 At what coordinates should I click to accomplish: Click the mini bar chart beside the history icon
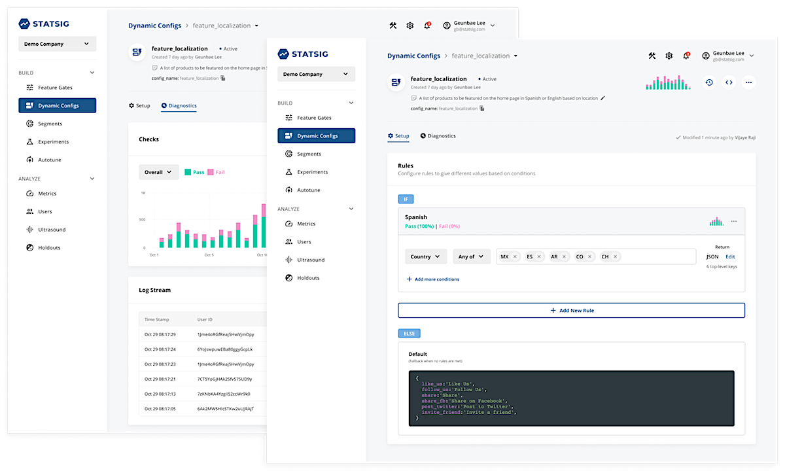(x=668, y=82)
